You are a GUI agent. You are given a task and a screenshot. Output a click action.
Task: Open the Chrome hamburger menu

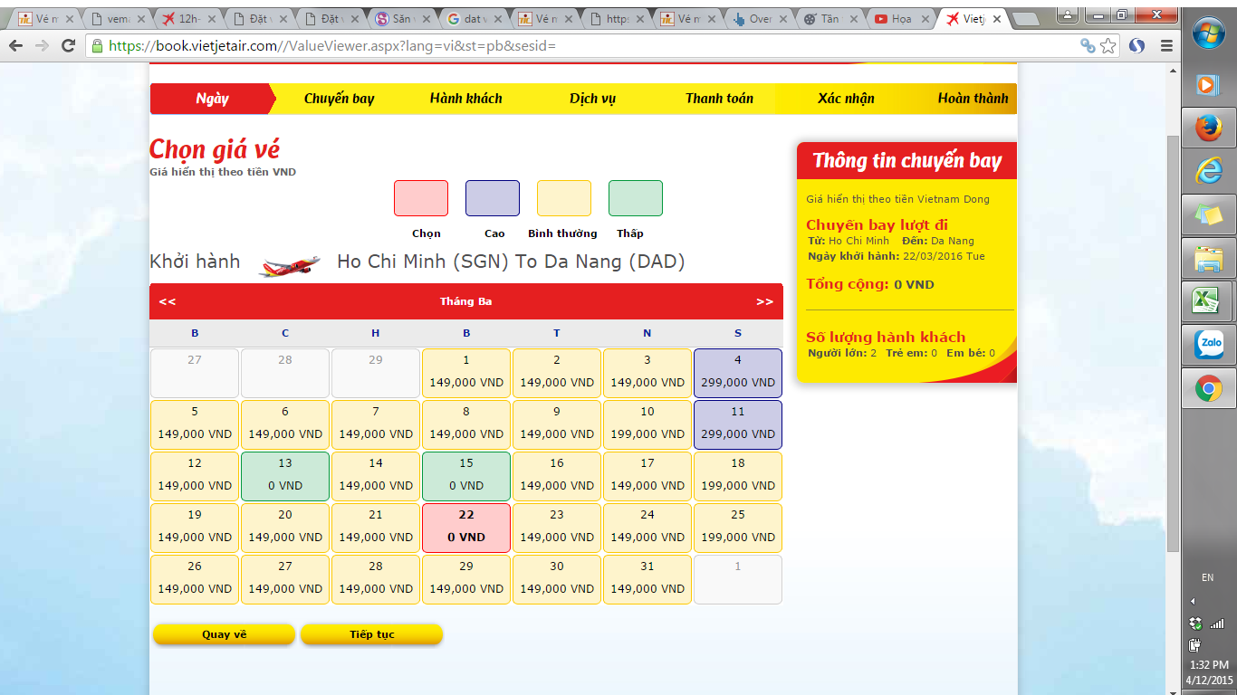coord(1166,46)
